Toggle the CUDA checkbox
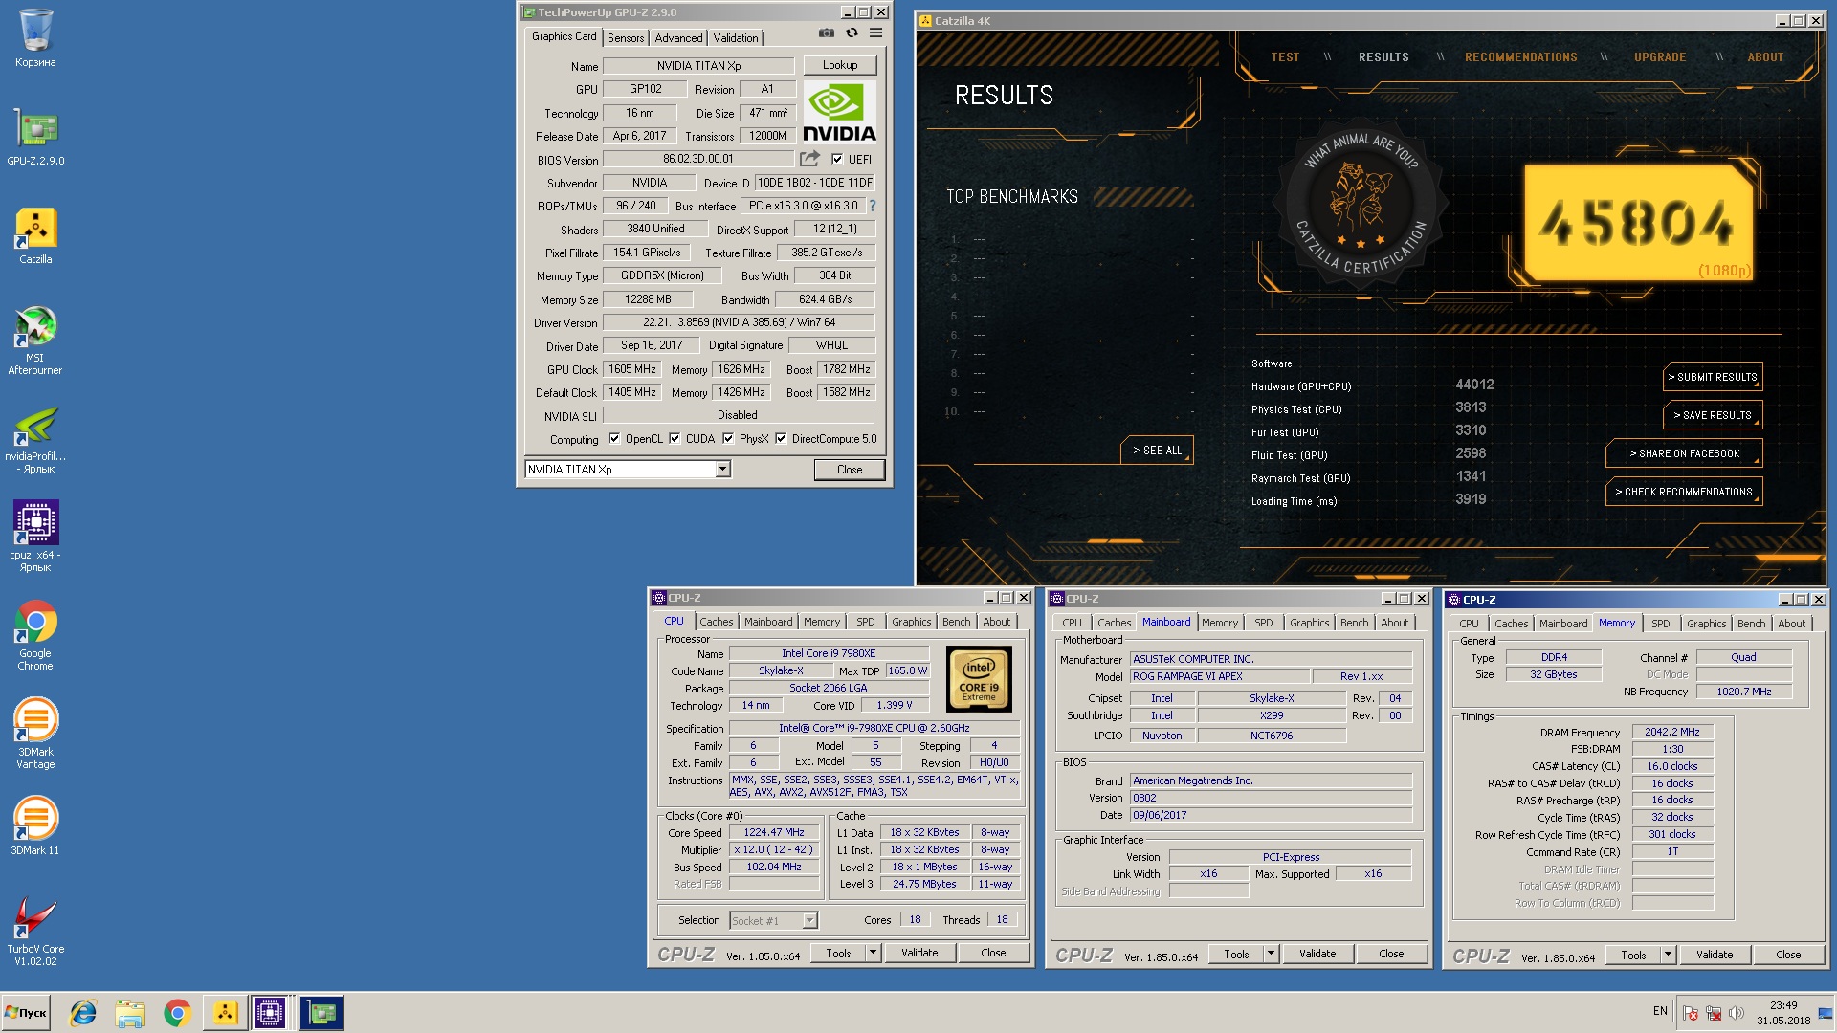The height and width of the screenshot is (1033, 1837). [x=675, y=439]
